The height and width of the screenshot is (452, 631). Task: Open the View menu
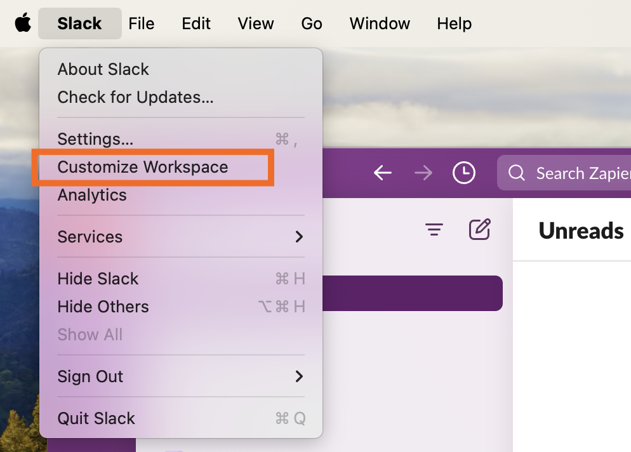pyautogui.click(x=256, y=23)
